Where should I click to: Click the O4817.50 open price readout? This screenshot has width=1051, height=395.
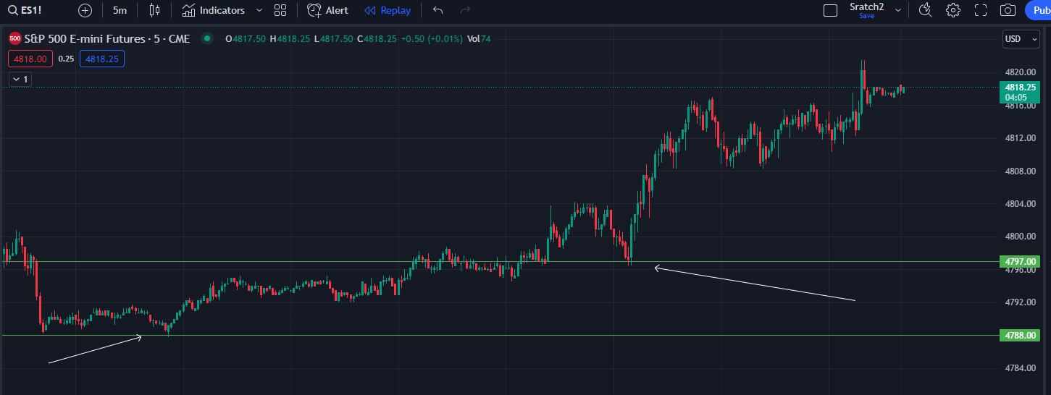click(246, 38)
